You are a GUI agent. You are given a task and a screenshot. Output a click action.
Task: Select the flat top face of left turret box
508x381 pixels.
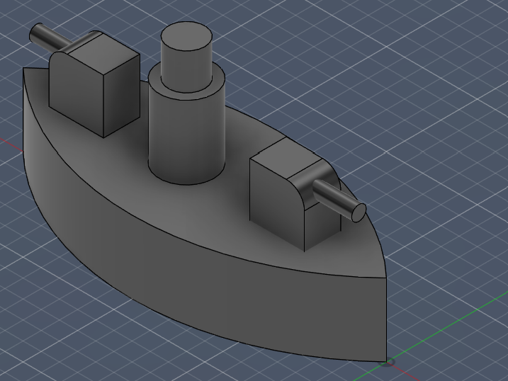104,54
